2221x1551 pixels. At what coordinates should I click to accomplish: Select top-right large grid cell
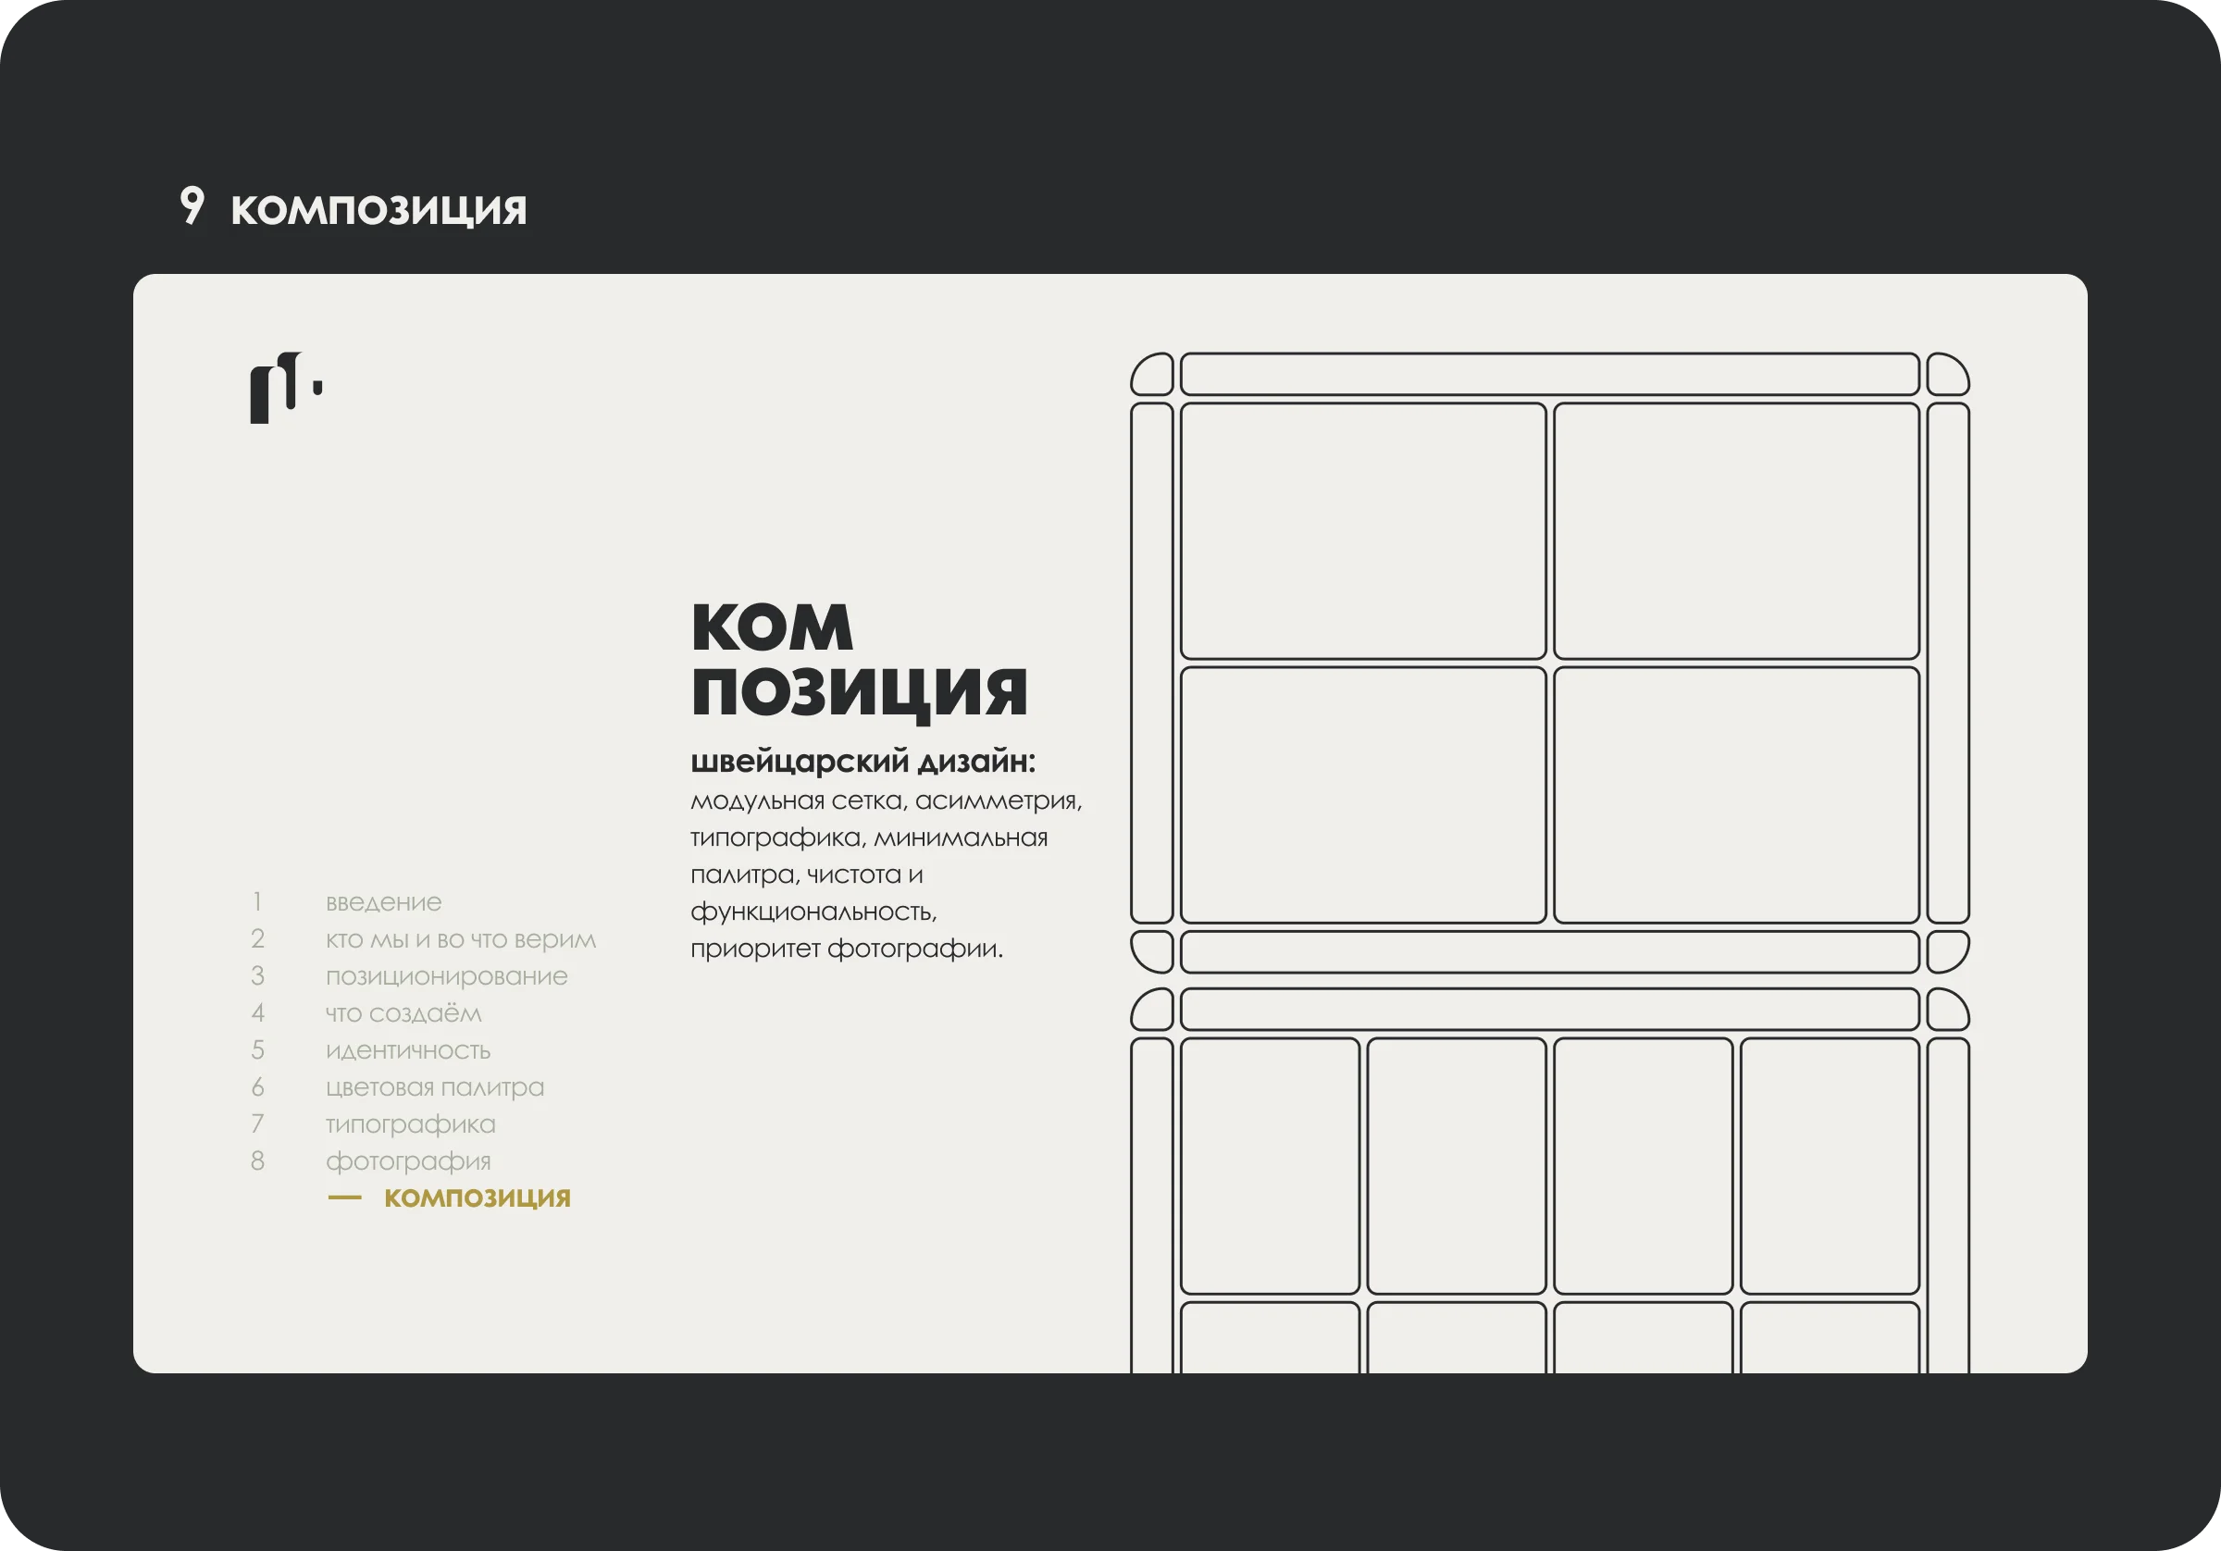1735,530
